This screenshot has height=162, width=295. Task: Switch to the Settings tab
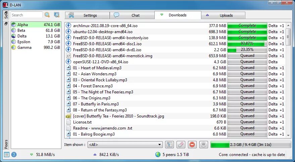click(x=87, y=15)
